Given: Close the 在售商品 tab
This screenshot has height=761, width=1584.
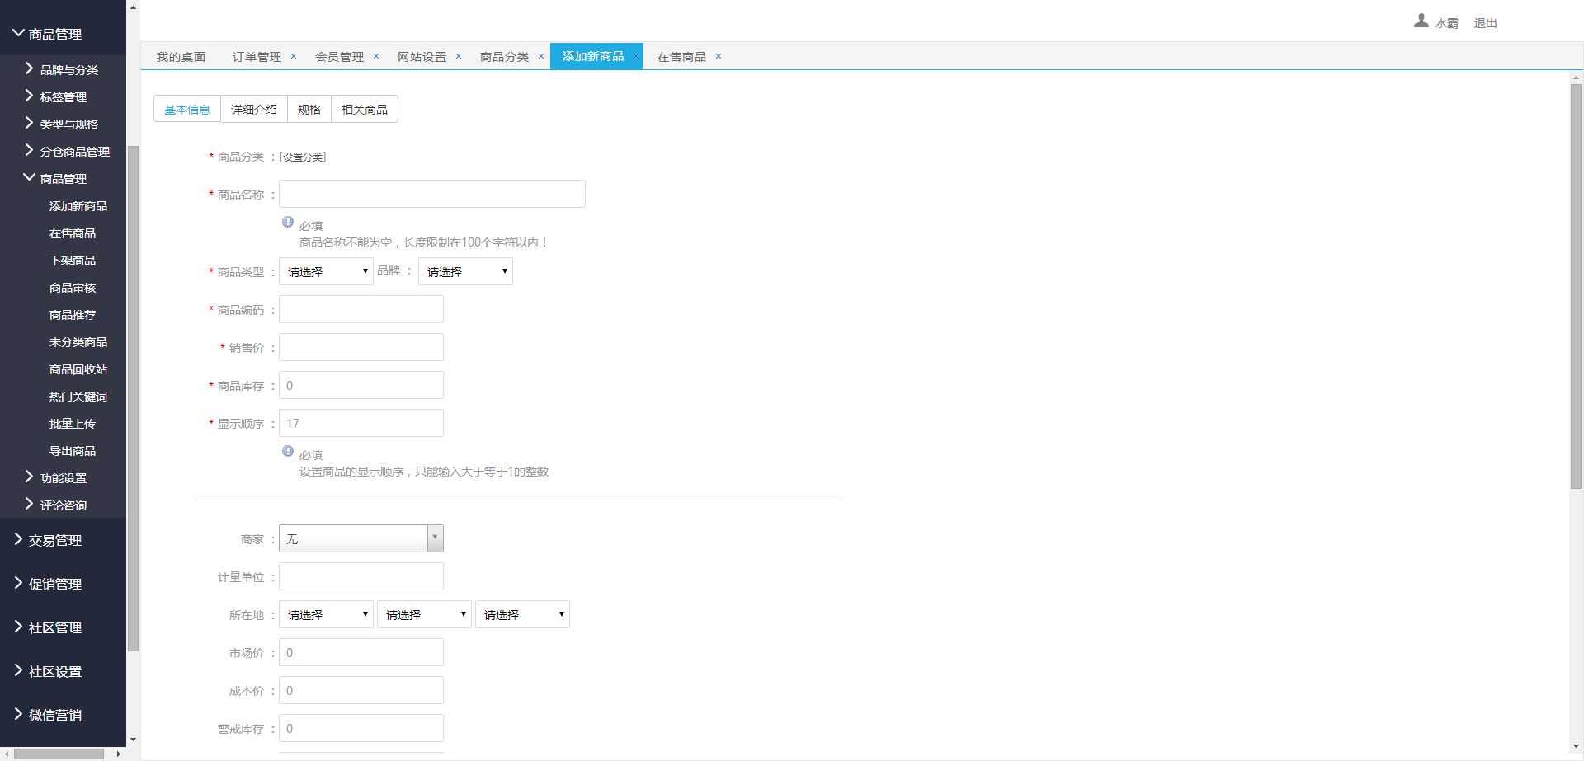Looking at the screenshot, I should [719, 56].
